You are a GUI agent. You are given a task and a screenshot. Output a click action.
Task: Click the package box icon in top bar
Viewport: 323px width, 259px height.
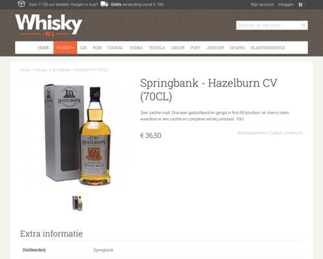pyautogui.click(x=21, y=4)
